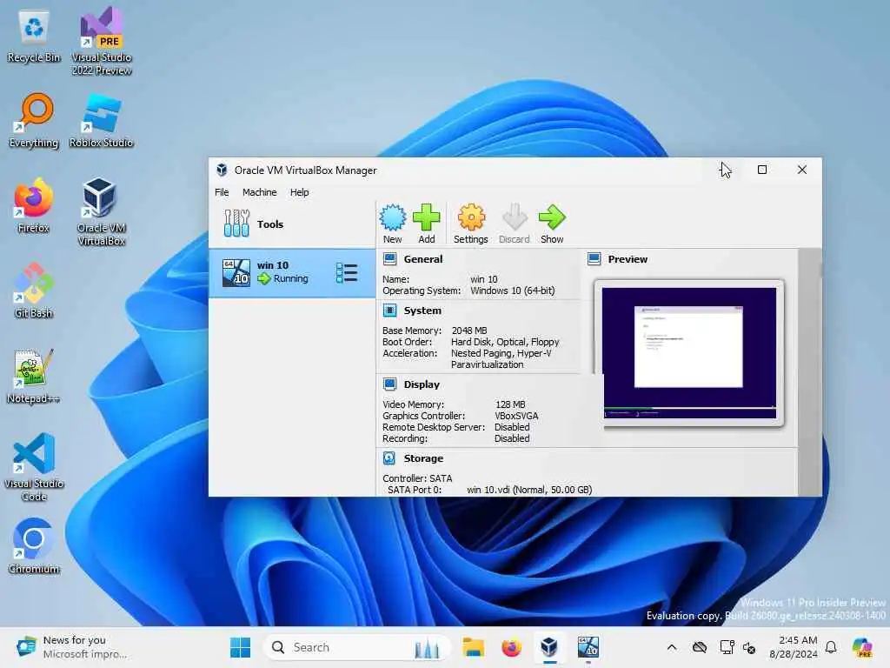Click the Windows Start button
Screen dimensions: 890x668
coord(240,647)
